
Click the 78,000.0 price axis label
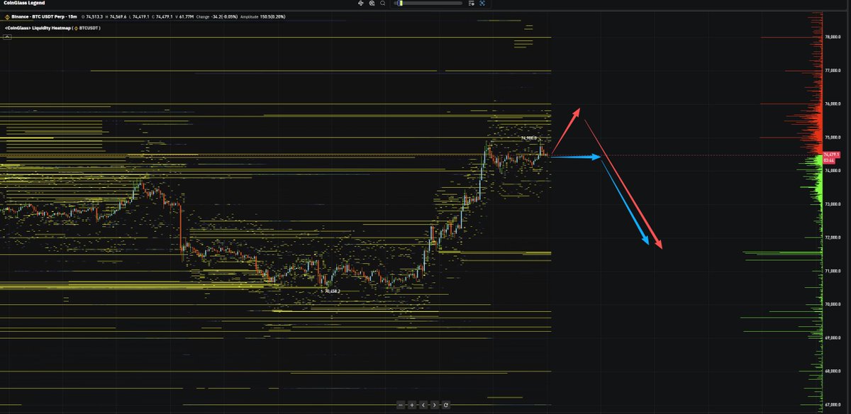(x=832, y=37)
